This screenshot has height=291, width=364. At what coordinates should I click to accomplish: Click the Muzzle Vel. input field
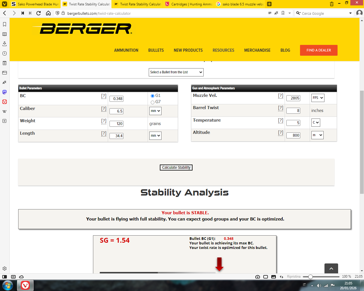pyautogui.click(x=293, y=98)
